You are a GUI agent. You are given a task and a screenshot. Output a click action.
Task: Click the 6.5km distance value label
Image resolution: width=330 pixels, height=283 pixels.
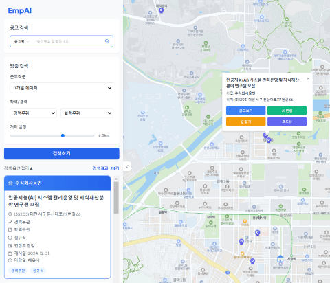click(104, 135)
